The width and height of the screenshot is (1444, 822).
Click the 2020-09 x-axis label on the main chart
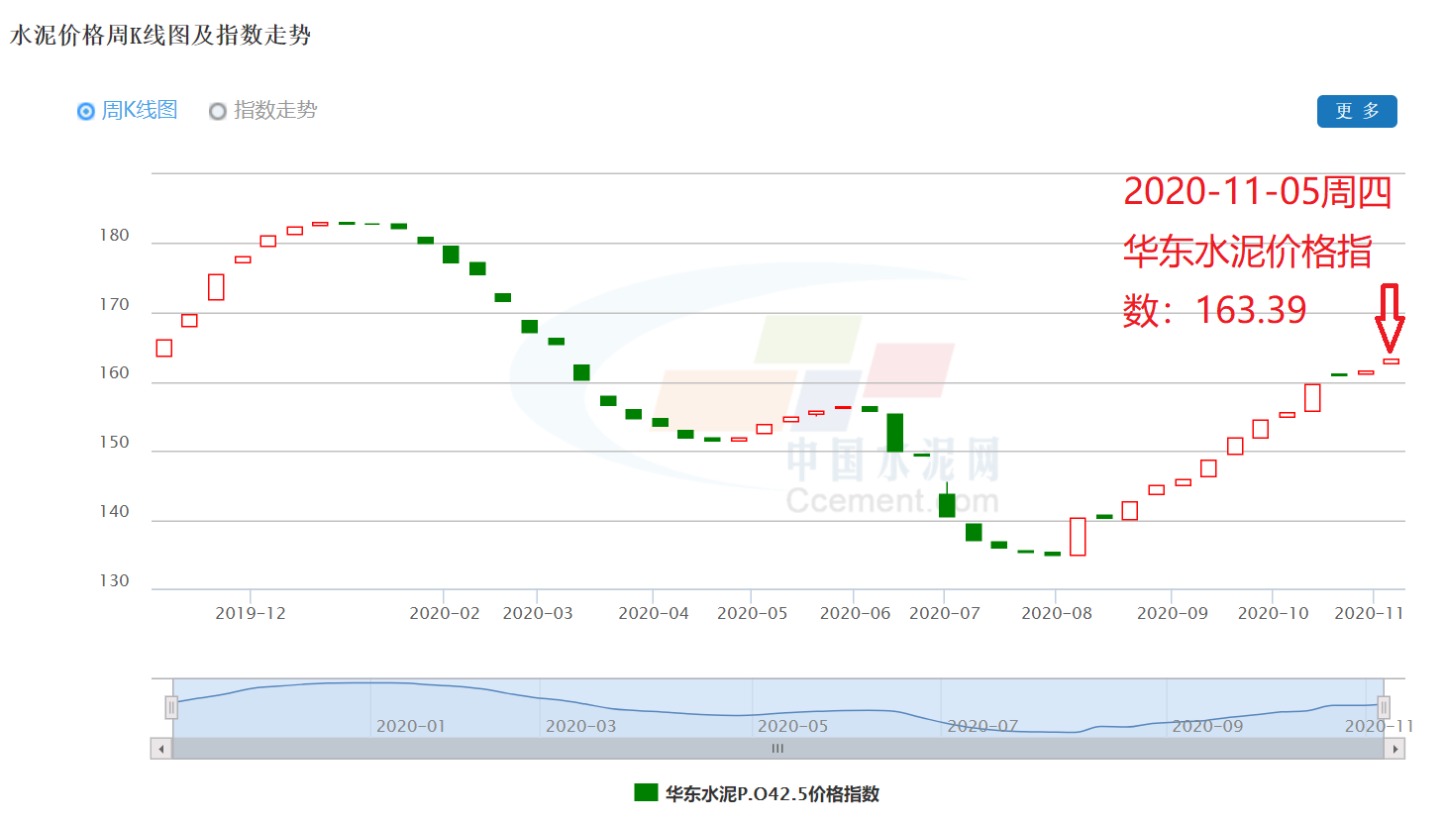1173,613
